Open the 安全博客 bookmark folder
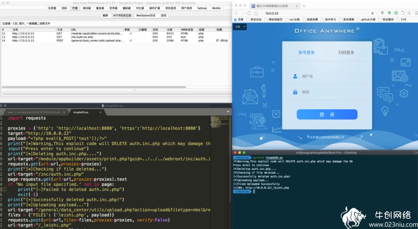Image resolution: width=418 pixels, height=229 pixels. click(x=346, y=19)
